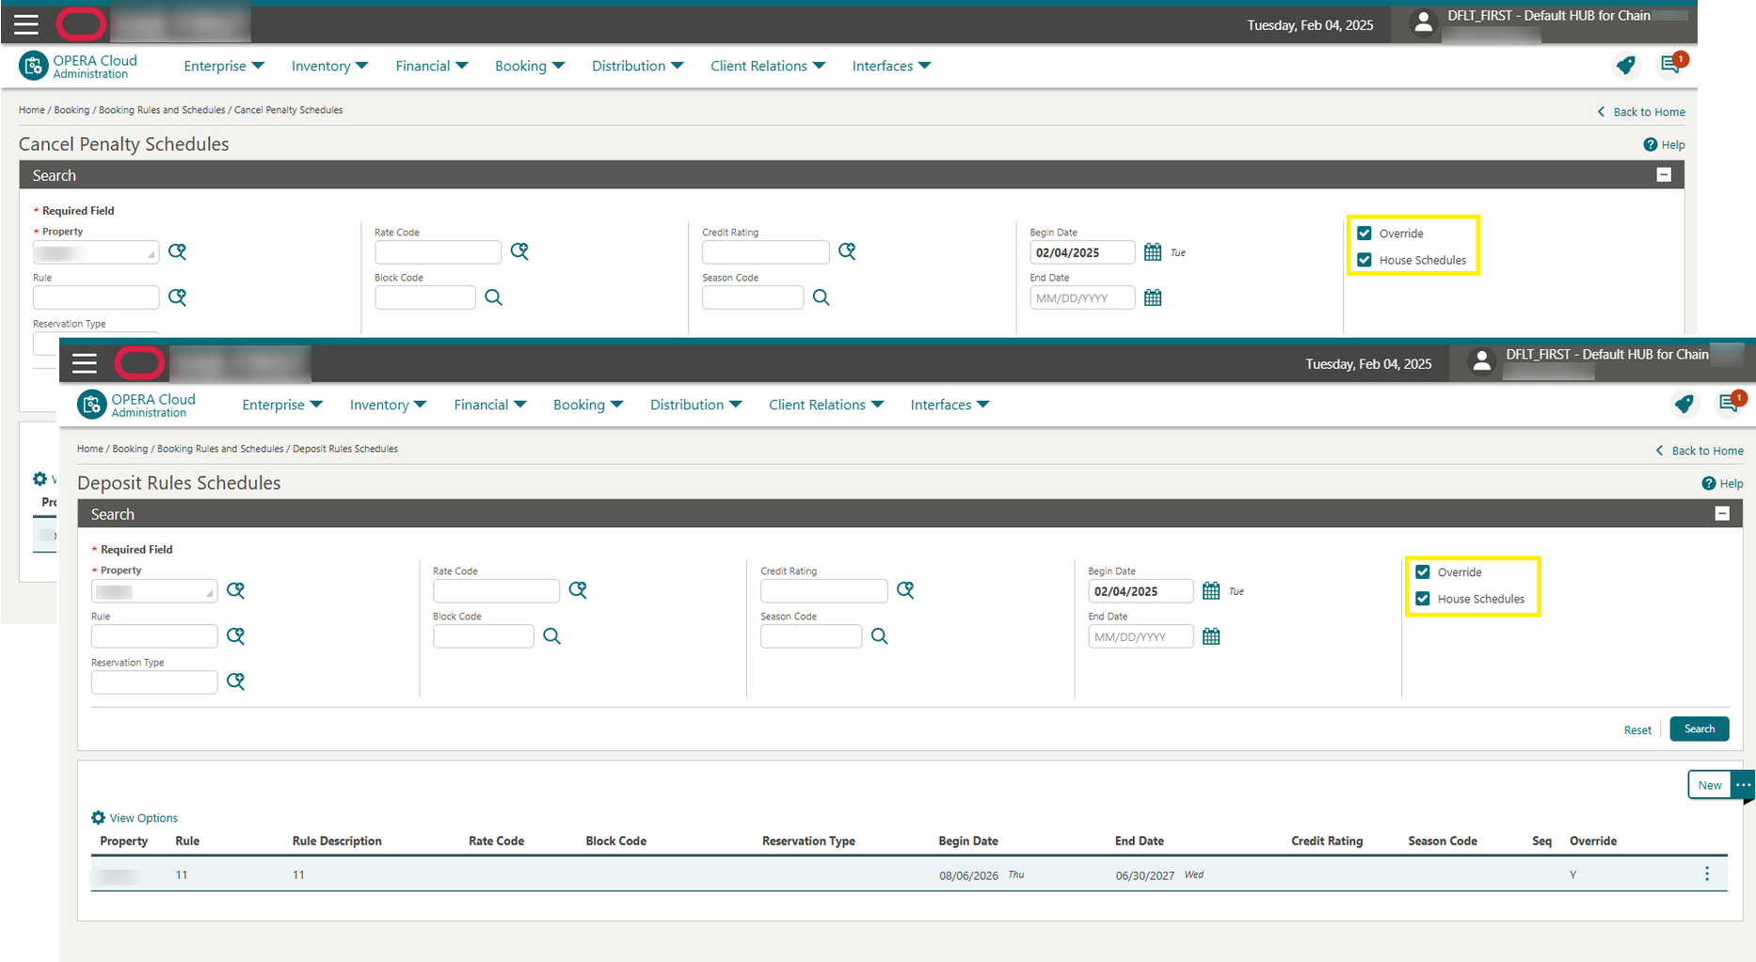The image size is (1756, 962).
Task: Open End Date calendar in Cancel Penalty search
Action: point(1153,297)
